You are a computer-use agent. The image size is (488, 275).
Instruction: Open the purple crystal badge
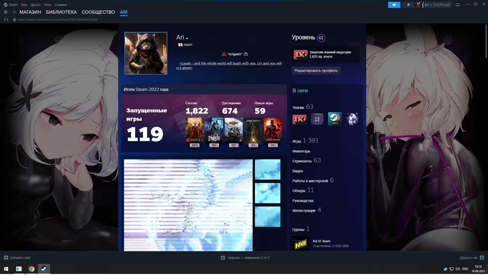click(353, 119)
